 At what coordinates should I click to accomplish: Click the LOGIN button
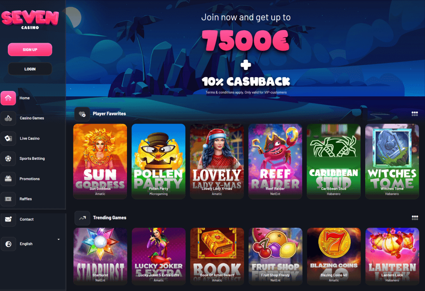tap(30, 69)
